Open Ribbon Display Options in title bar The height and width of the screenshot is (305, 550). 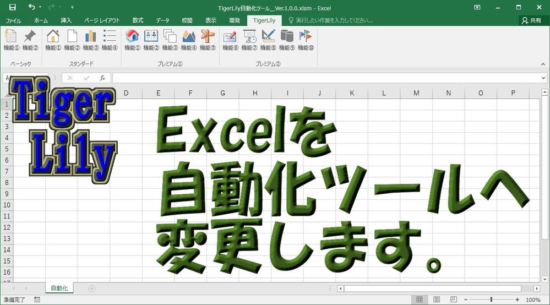(477, 7)
